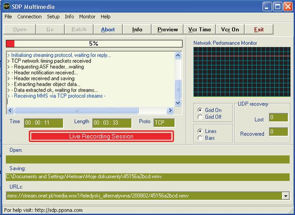Open the Monitor menu

point(87,17)
